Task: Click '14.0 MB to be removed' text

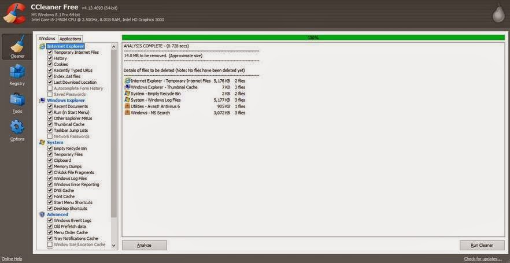Action: 145,55
